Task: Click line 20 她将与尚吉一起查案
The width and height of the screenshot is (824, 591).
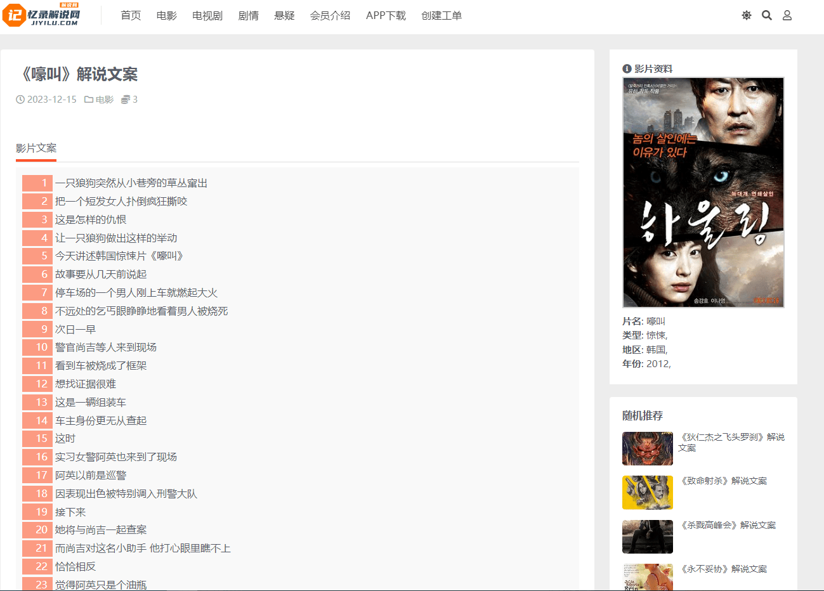Action: tap(101, 530)
